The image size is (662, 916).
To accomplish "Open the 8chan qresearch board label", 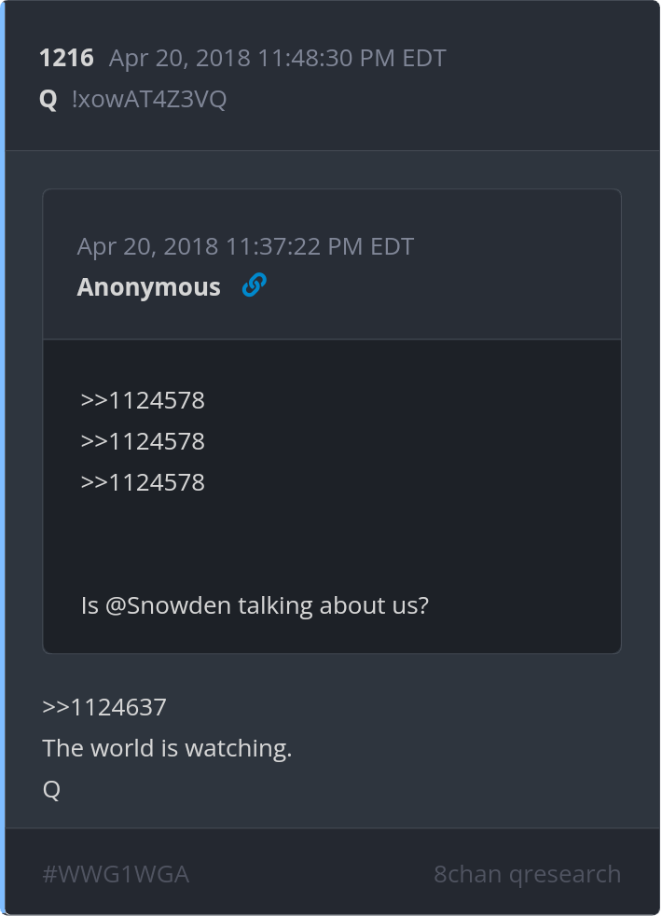I will pyautogui.click(x=527, y=875).
